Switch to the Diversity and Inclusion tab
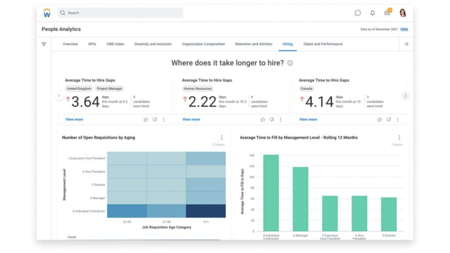The width and height of the screenshot is (450, 253). (x=153, y=44)
